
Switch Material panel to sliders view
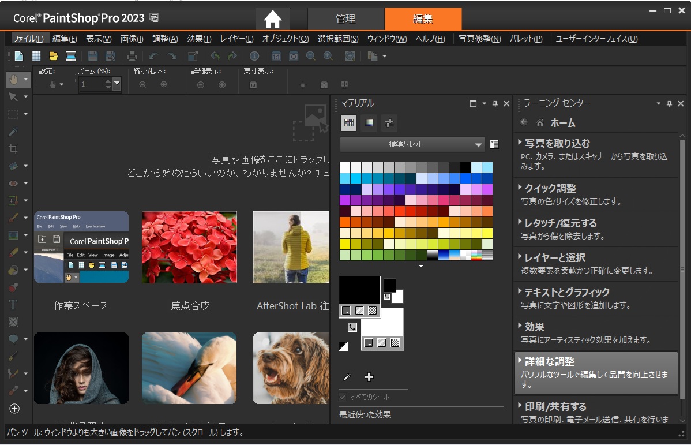coord(389,122)
